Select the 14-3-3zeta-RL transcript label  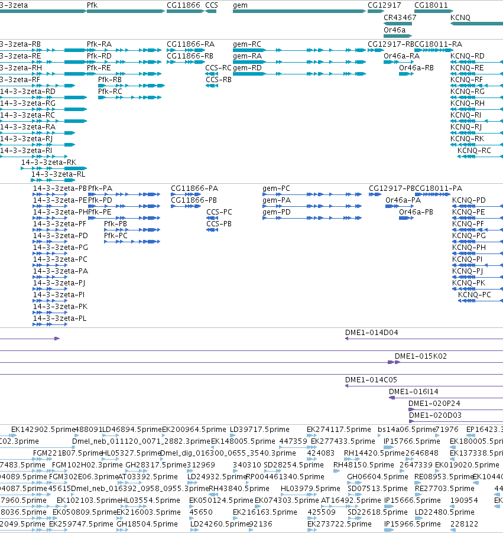(x=58, y=174)
